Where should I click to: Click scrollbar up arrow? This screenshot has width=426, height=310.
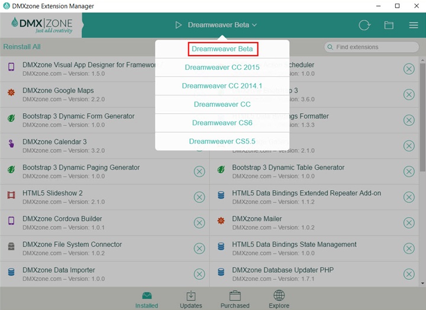click(x=422, y=60)
